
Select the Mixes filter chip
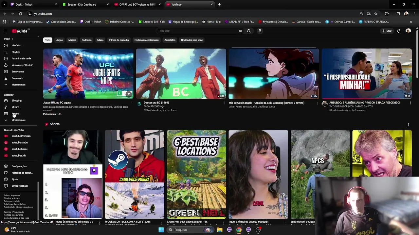tap(100, 40)
